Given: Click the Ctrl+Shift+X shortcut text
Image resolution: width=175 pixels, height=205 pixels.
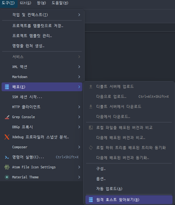Looking at the screenshot, I should point(67,157).
